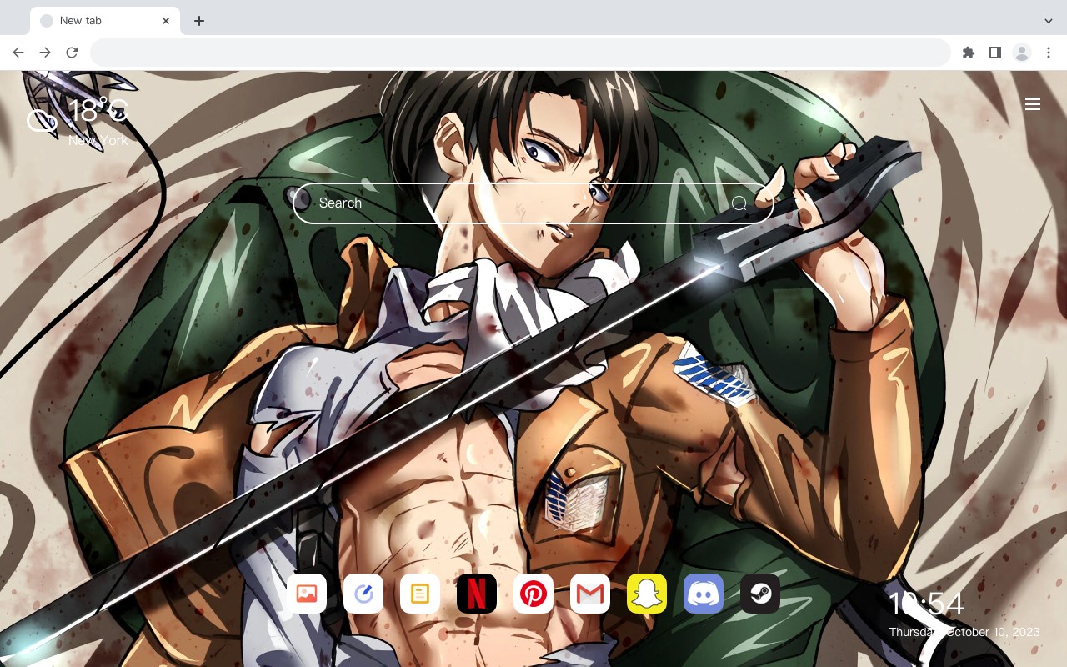Screen dimensions: 1067x667
Task: Launch the Netflix shortcut
Action: 477,594
